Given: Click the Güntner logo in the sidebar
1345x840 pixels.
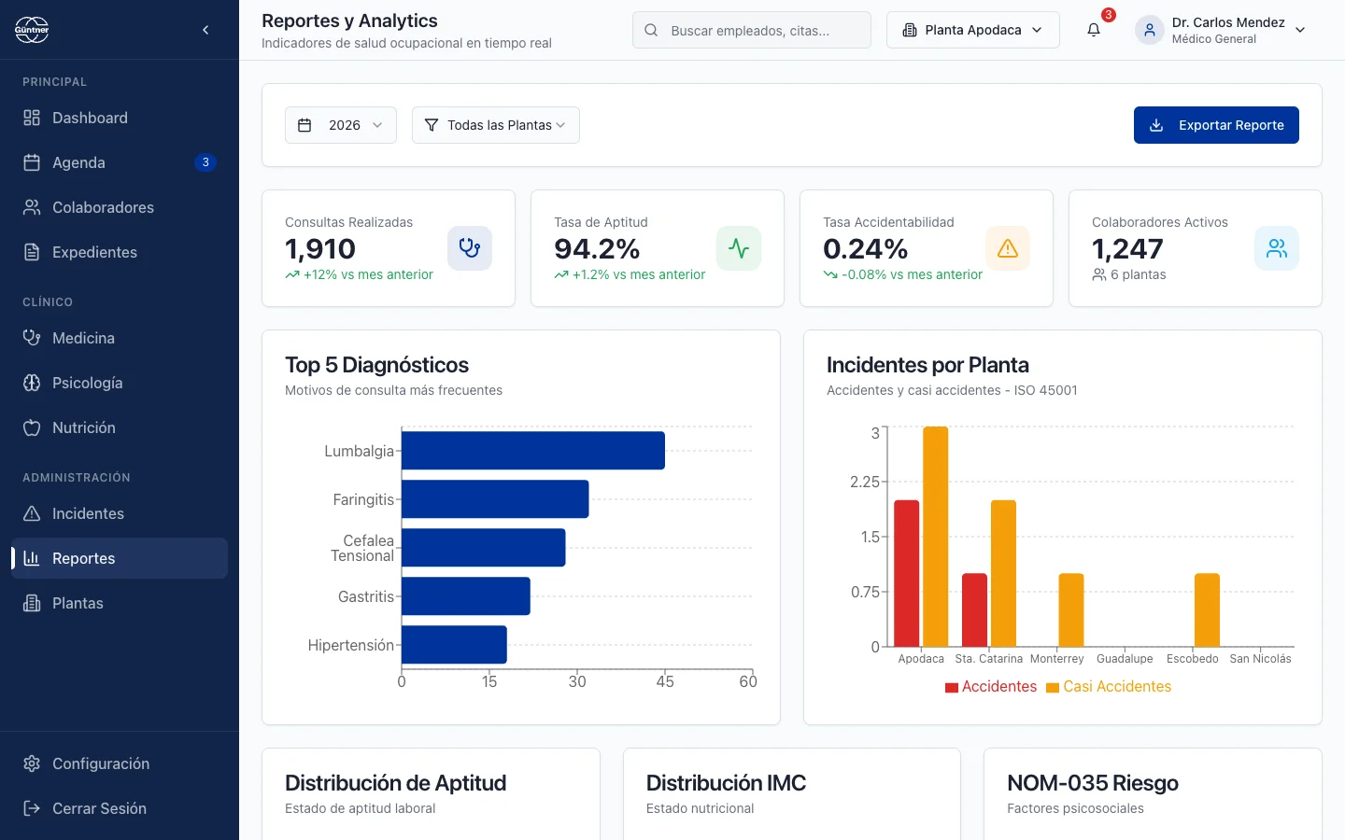Looking at the screenshot, I should [x=32, y=30].
